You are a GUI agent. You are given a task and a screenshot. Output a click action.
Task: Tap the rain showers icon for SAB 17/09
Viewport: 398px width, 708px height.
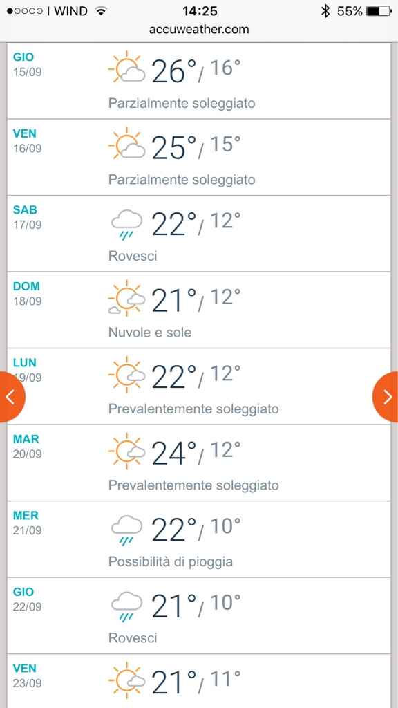coord(126,221)
